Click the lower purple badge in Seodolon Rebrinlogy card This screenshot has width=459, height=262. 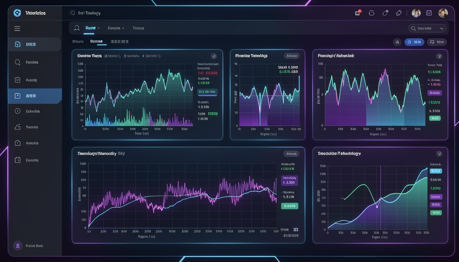435,205
